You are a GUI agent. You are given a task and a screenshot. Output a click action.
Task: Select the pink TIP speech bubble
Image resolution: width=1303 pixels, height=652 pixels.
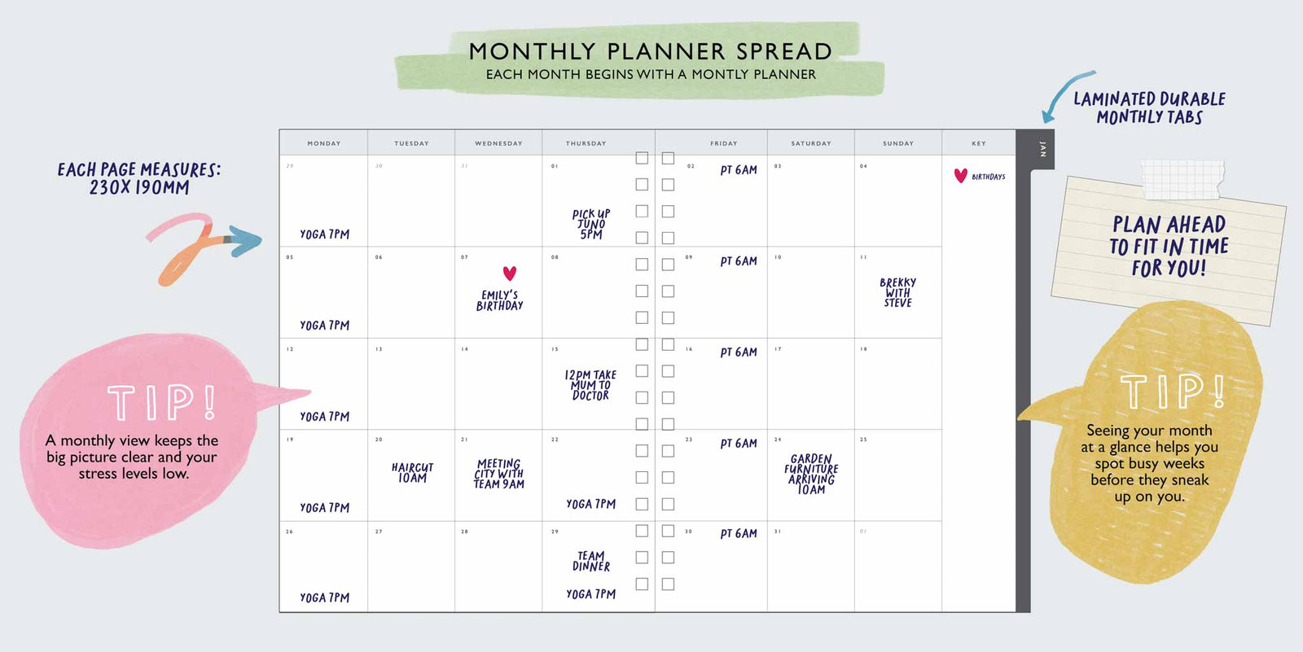tap(138, 440)
